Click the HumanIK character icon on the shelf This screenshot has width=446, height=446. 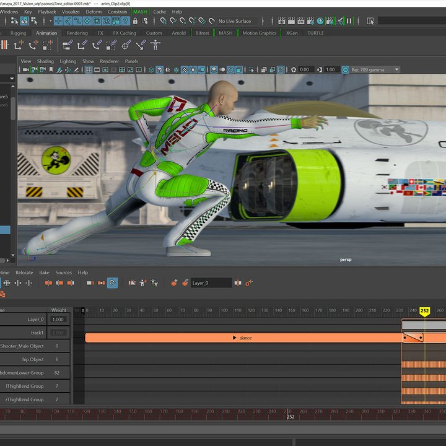point(155,45)
